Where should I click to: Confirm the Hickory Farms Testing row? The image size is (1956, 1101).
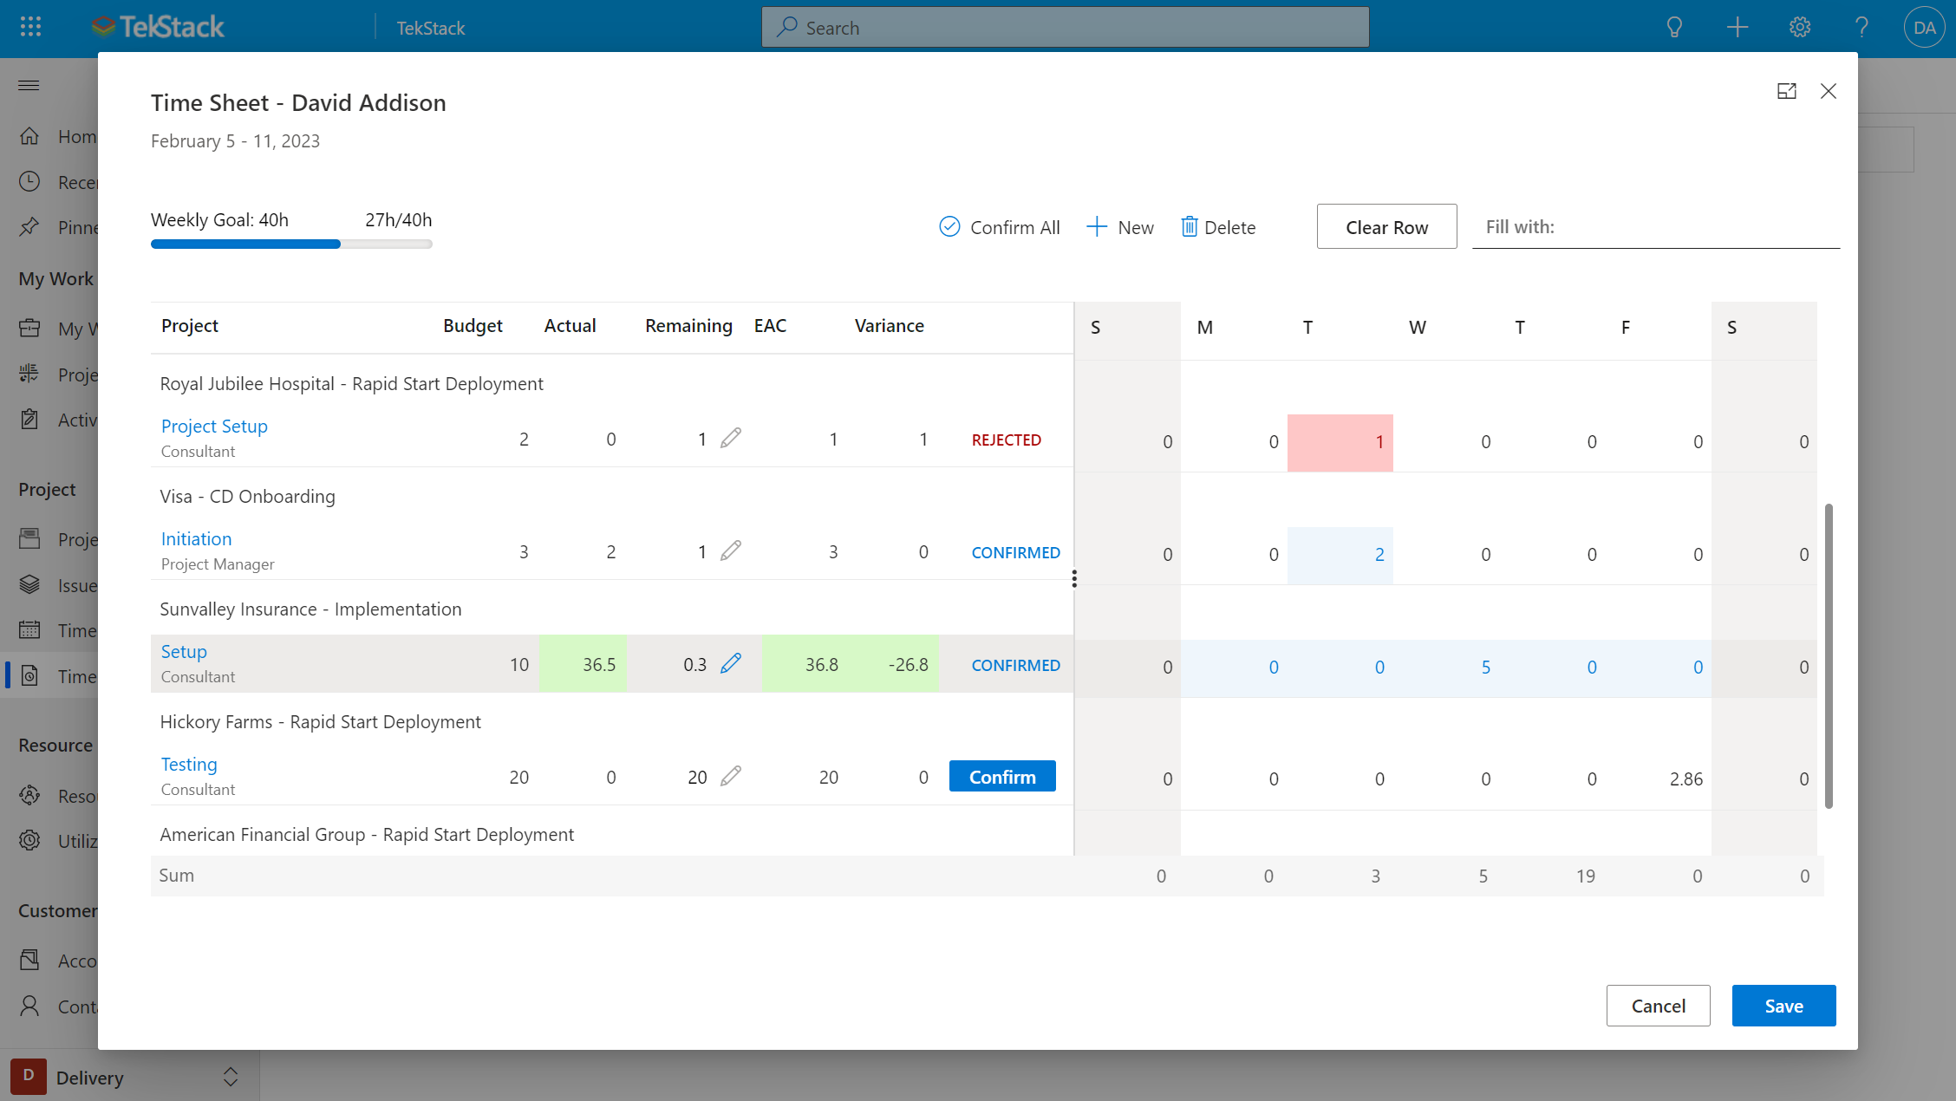1002,777
